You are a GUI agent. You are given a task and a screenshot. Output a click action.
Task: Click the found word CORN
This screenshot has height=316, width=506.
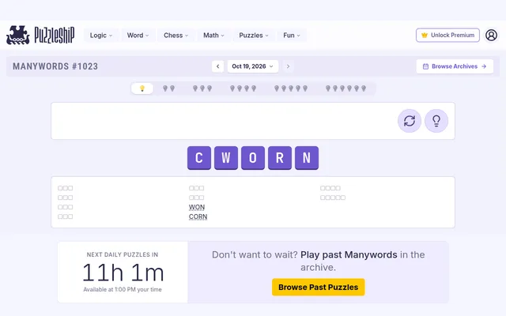point(198,216)
